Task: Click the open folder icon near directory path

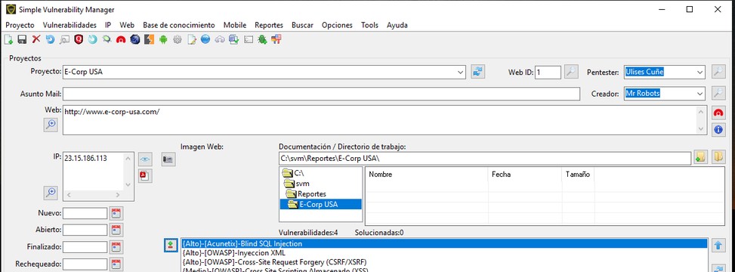Action: [x=718, y=157]
